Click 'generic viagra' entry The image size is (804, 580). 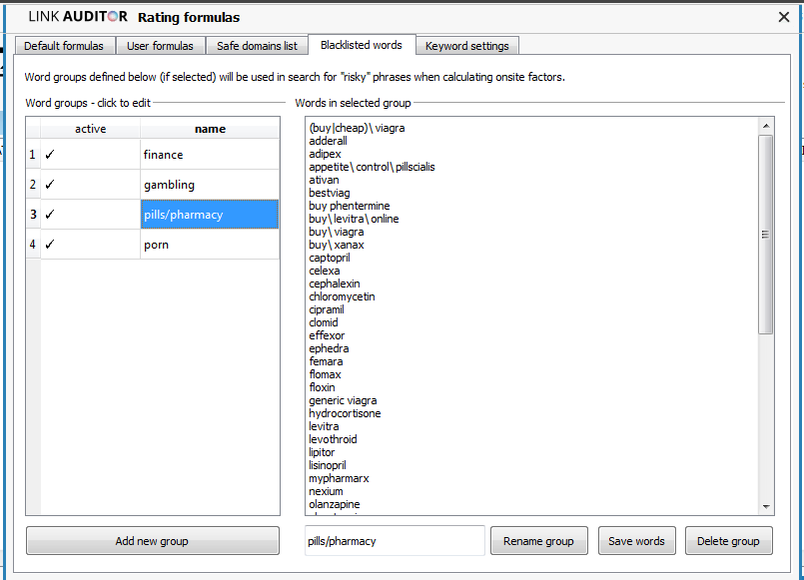343,400
